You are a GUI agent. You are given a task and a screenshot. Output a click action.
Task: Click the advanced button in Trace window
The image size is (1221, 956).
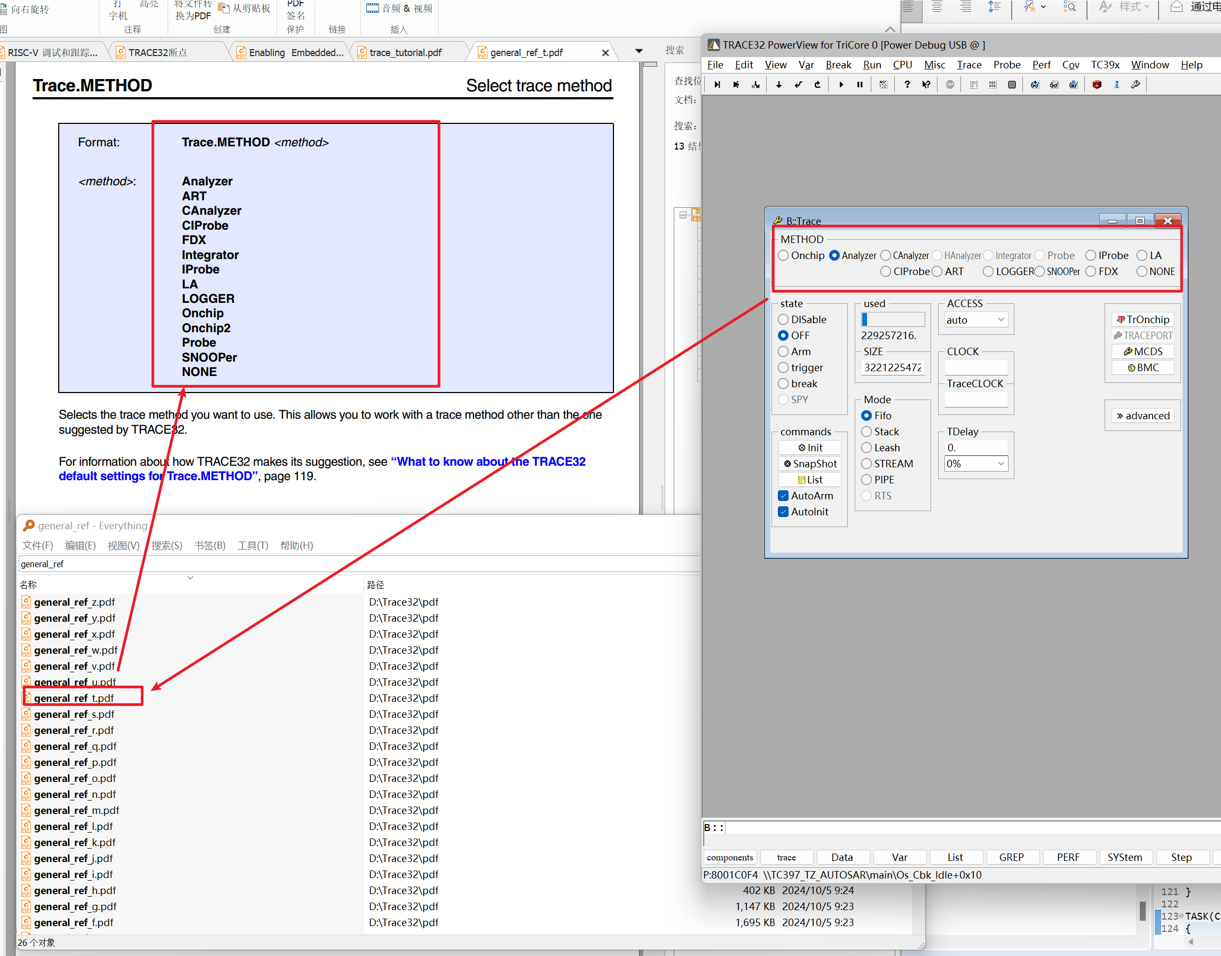[1142, 416]
